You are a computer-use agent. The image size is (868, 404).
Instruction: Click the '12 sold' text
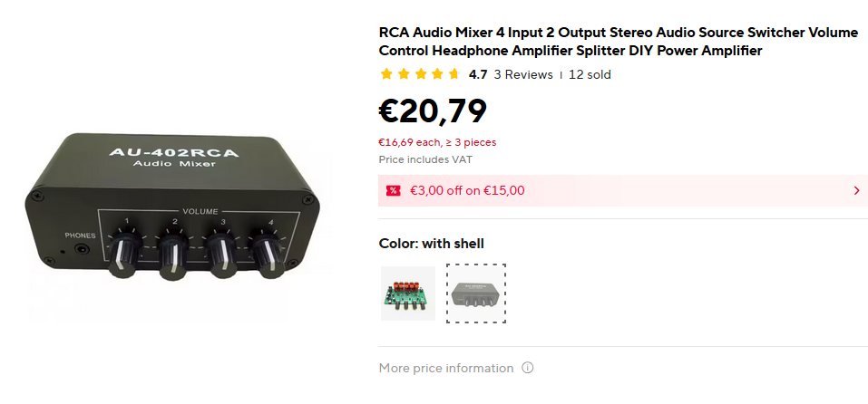(590, 75)
